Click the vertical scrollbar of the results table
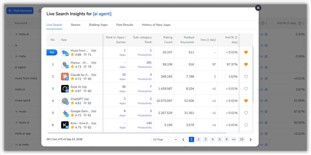Screen dimensions: 311x155 253,74
